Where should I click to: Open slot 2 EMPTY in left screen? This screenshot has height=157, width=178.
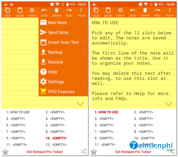pos(55,112)
